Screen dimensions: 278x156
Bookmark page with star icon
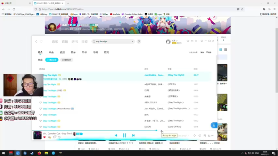point(242,9)
